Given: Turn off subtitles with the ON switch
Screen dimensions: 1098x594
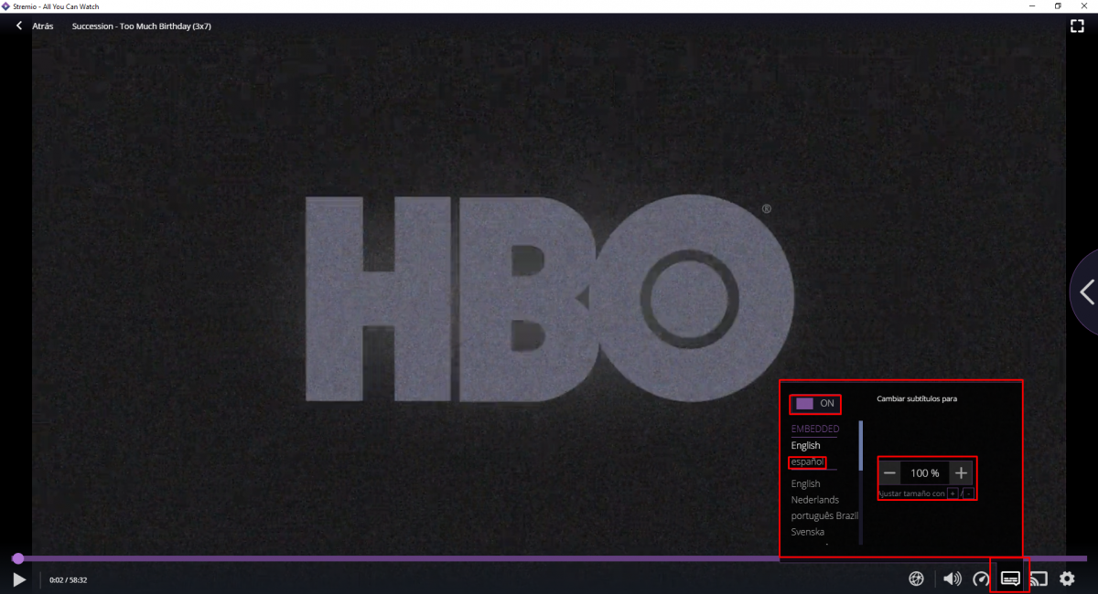Looking at the screenshot, I should (815, 403).
